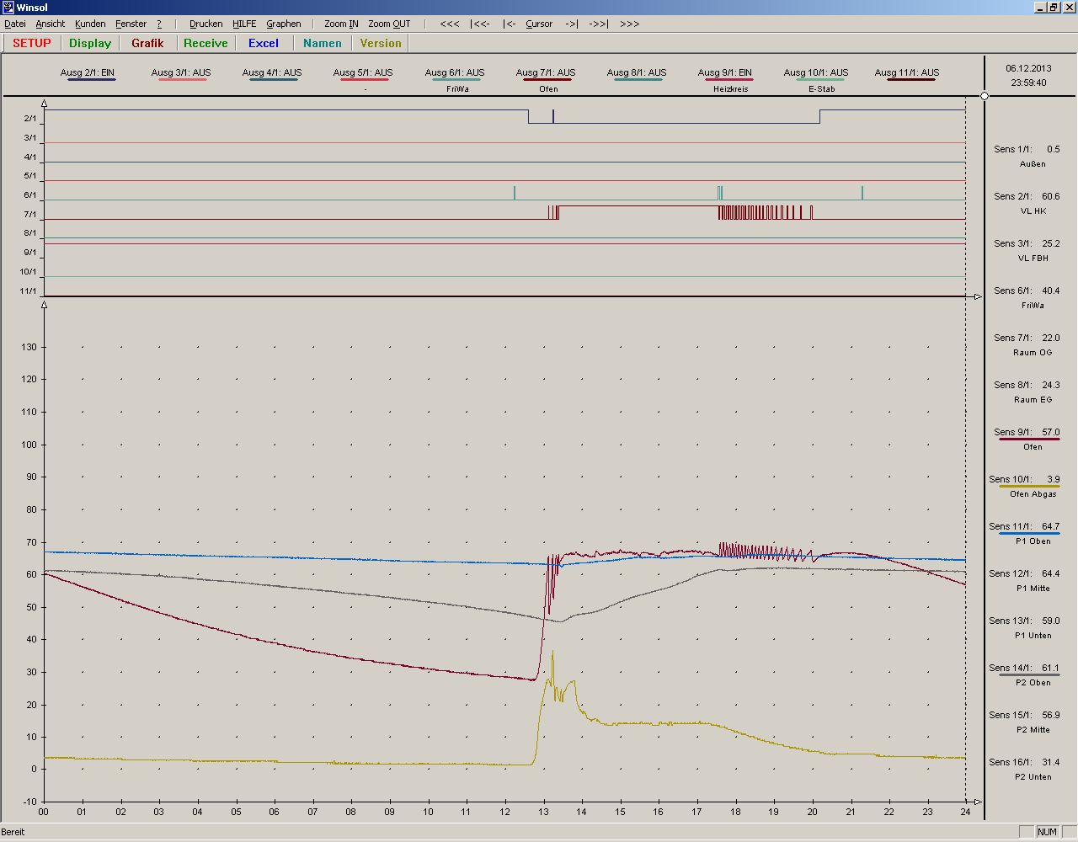
Task: Step forward using the ->>| arrow
Action: click(x=598, y=24)
